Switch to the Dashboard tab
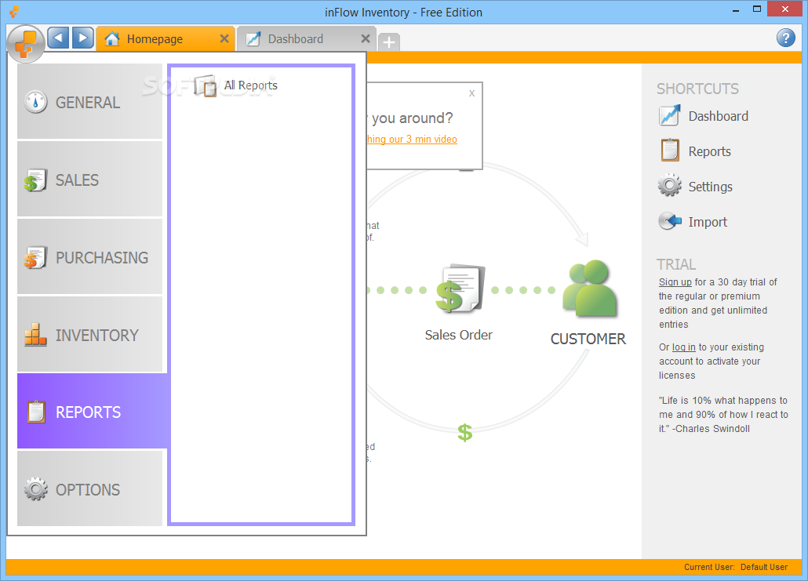Image resolution: width=808 pixels, height=581 pixels. click(305, 39)
